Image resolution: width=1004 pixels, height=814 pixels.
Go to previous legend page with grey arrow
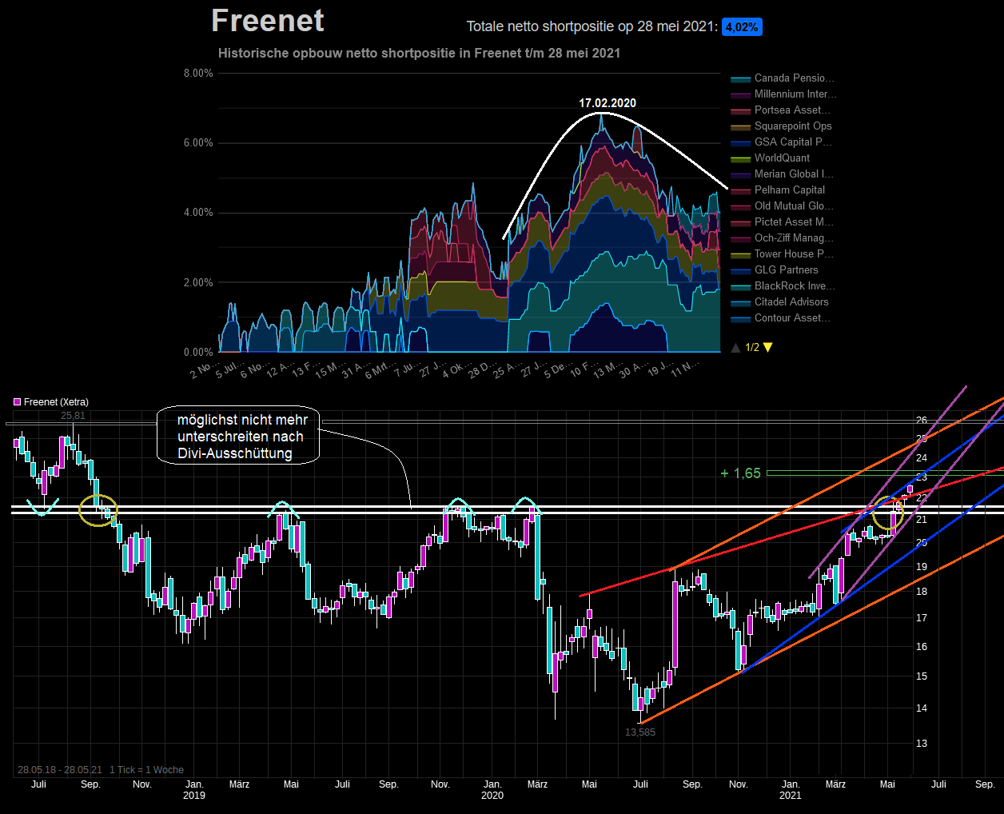(736, 347)
